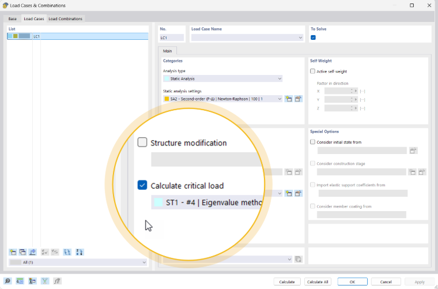The height and width of the screenshot is (289, 438).
Task: Click the Apply button
Action: coord(420,282)
